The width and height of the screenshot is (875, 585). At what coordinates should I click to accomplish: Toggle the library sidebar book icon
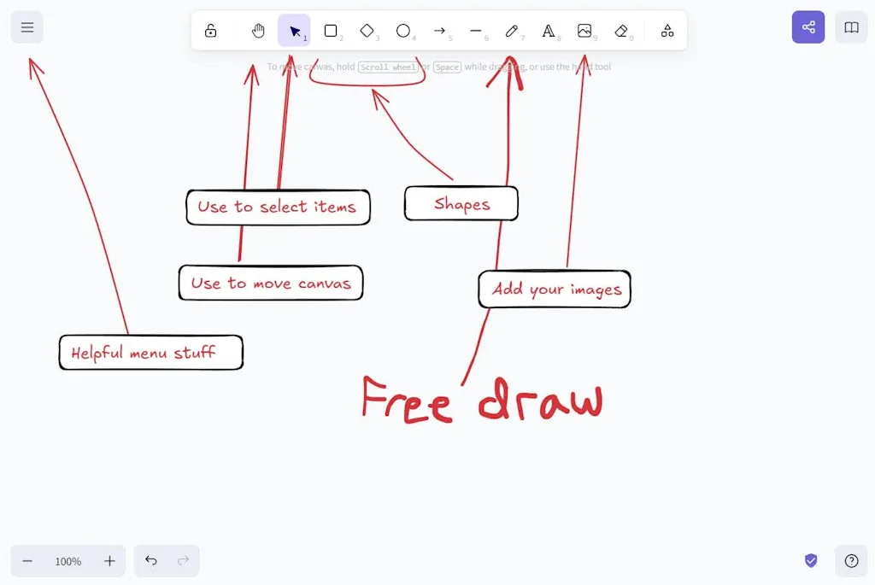pos(851,27)
